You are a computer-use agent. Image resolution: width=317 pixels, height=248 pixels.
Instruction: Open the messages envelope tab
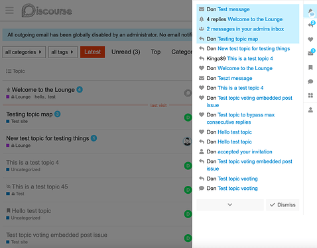(x=310, y=53)
